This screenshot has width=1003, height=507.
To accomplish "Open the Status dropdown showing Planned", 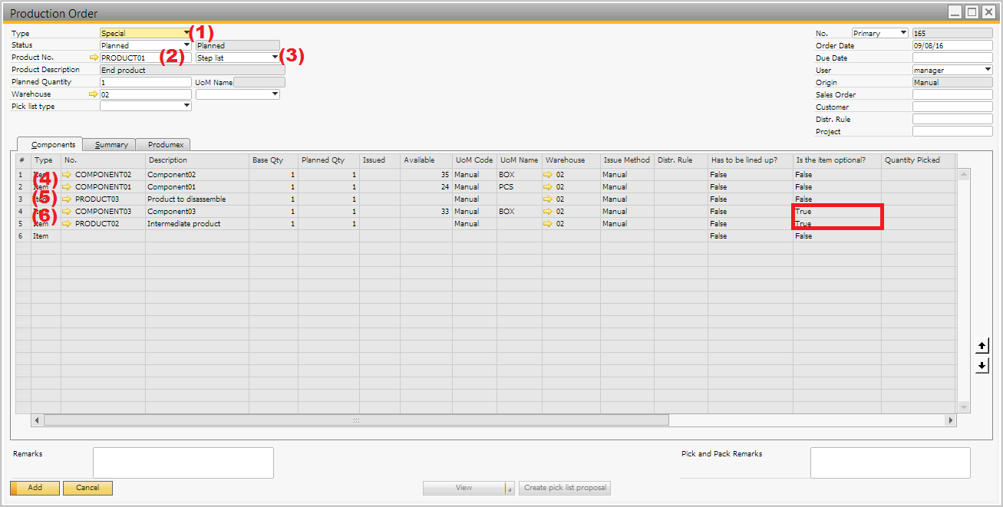I will tap(186, 46).
